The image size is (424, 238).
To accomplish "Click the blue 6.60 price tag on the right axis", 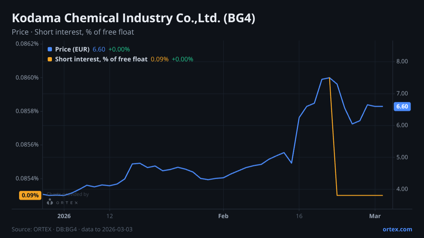I will coord(402,106).
